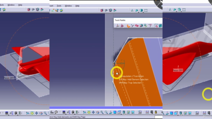Screen dimensions: 212x119
Task: Expand dropdown under window icon in left bottom toolbar
Action: (x=9, y=115)
